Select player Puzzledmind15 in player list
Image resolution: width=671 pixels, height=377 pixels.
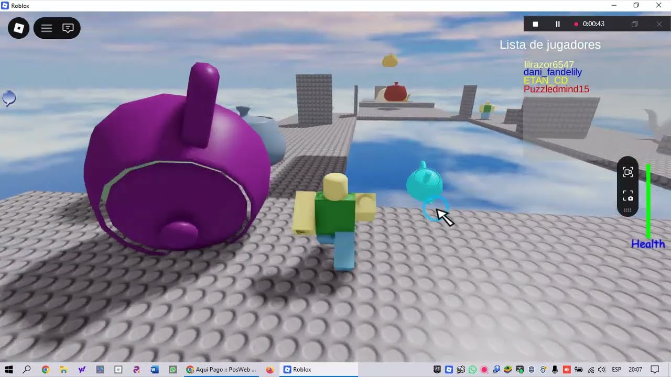pyautogui.click(x=556, y=89)
